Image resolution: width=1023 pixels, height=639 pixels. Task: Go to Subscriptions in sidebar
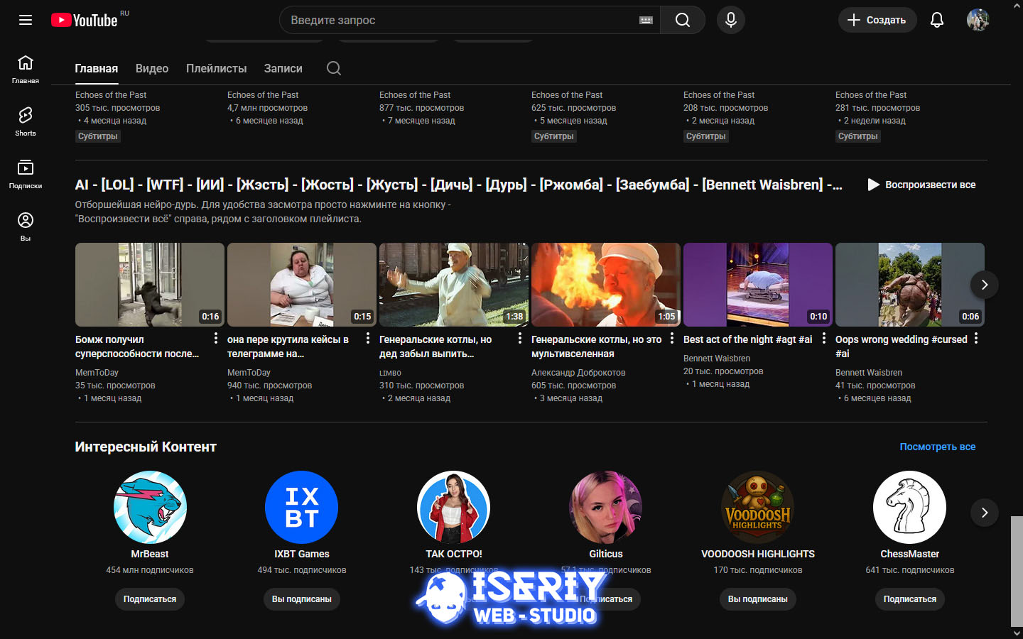pos(26,174)
